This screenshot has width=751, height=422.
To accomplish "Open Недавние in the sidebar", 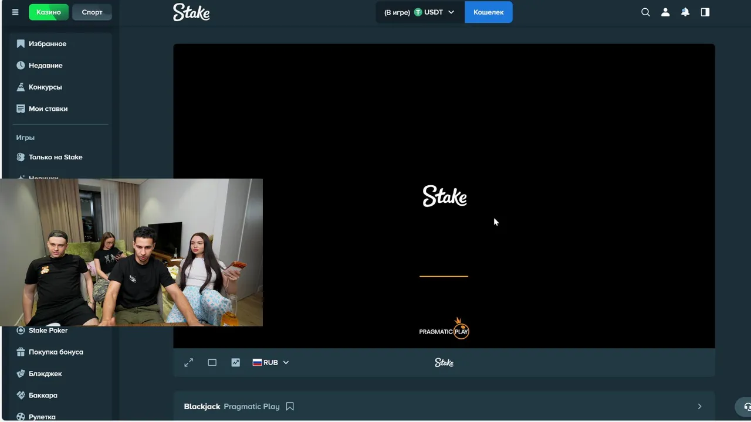I will pos(61,66).
